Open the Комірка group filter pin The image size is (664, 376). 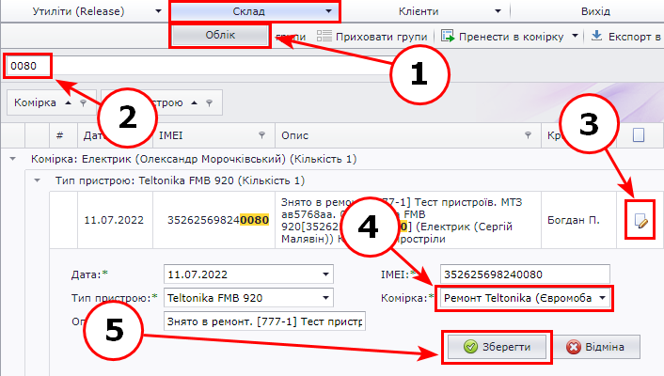(83, 102)
